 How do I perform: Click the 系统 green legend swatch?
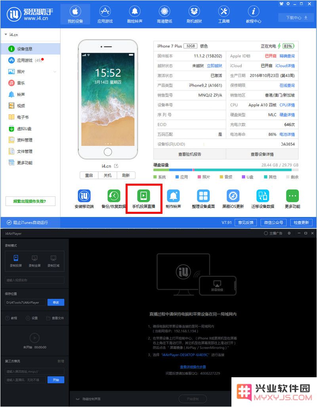tap(155, 177)
